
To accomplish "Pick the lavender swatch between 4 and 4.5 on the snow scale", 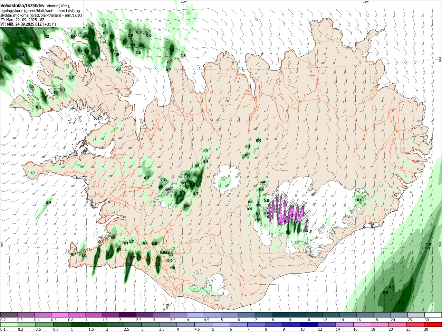I will [195, 315].
